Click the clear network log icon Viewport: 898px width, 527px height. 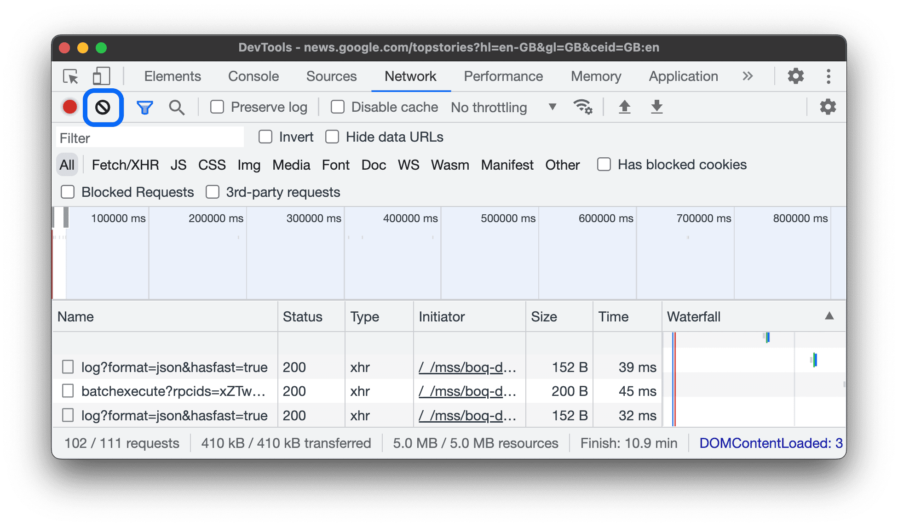pyautogui.click(x=102, y=107)
